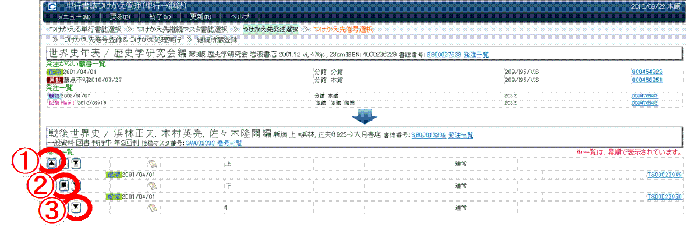Select the 継続所蔵登録 step
The image size is (686, 241).
tap(217, 40)
